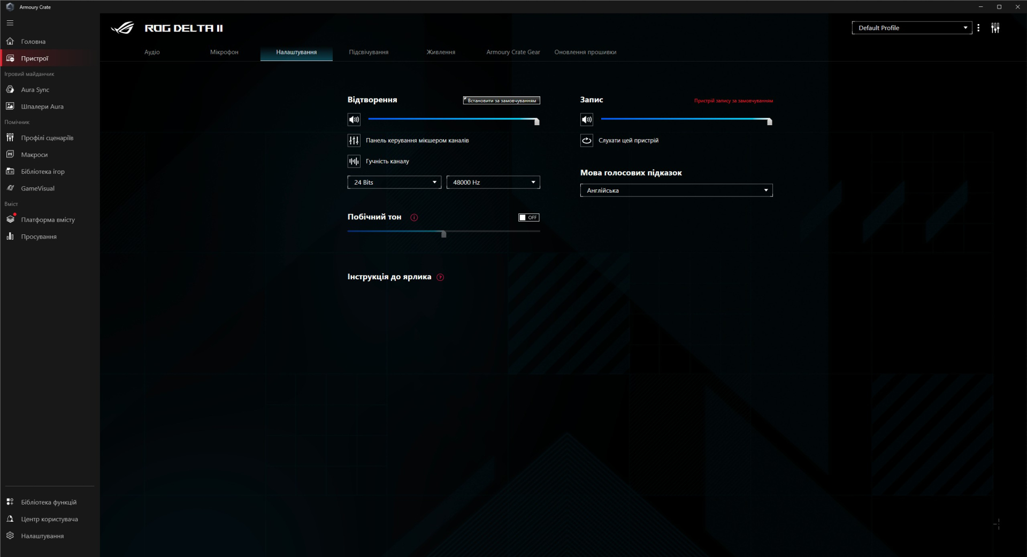Screen dimensions: 1027x557
Task: Click the Встановити за замовчуванням button
Action: (501, 101)
